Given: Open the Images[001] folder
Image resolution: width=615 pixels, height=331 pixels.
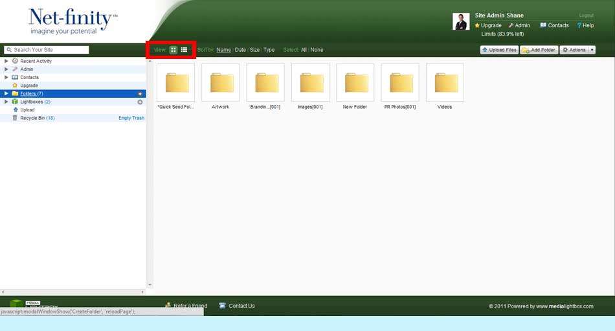Looking at the screenshot, I should (310, 83).
